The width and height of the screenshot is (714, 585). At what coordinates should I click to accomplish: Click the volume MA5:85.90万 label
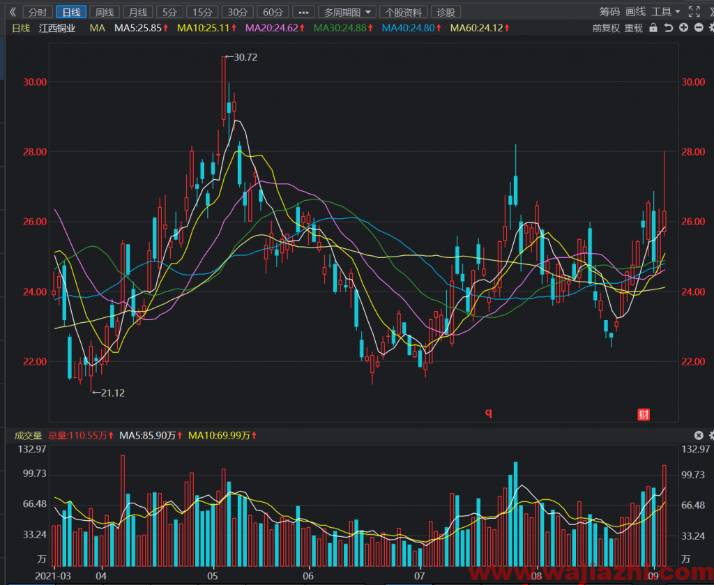pos(151,436)
